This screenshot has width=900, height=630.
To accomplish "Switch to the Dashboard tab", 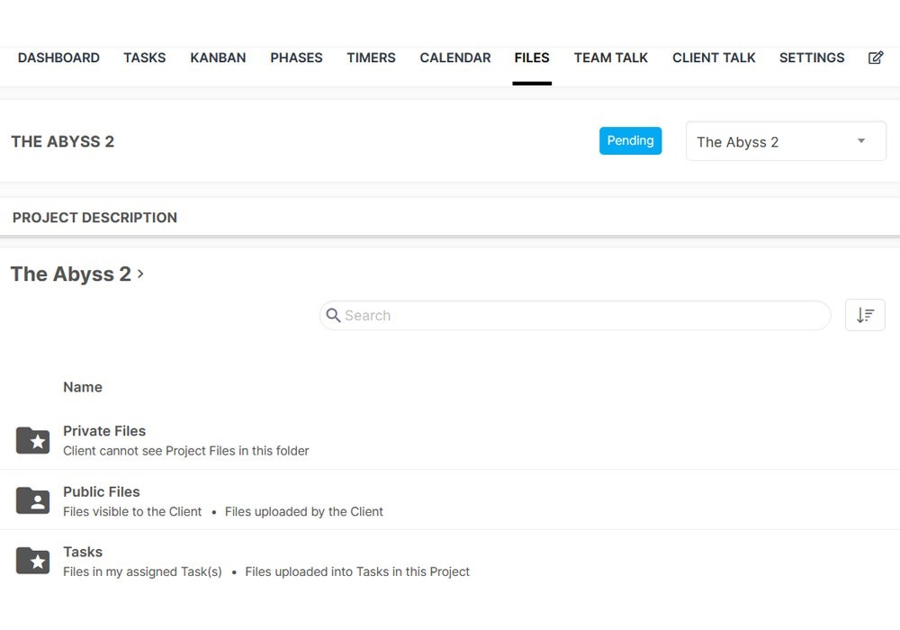I will click(58, 58).
